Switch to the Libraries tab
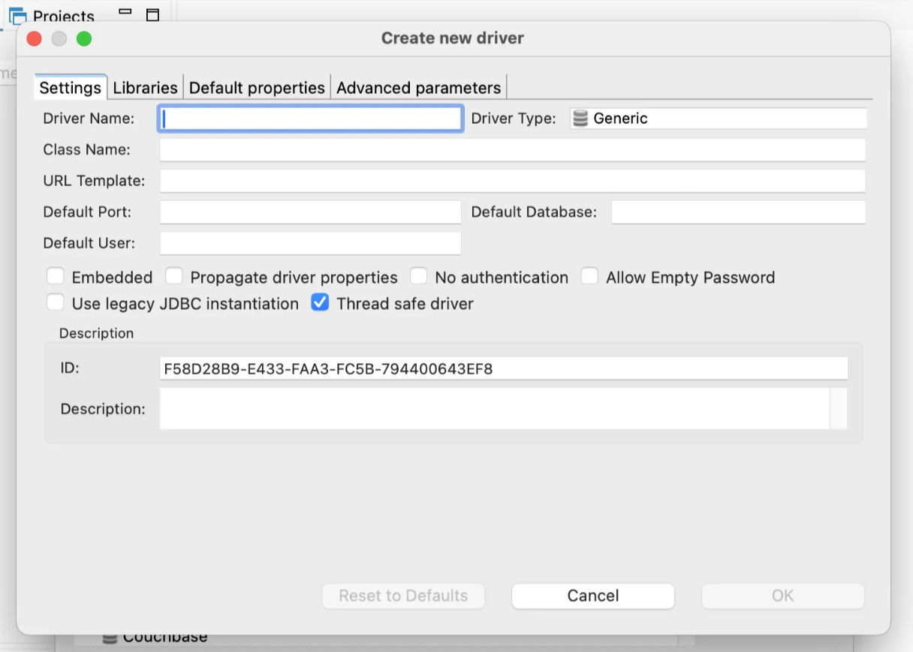913x652 pixels. point(145,88)
